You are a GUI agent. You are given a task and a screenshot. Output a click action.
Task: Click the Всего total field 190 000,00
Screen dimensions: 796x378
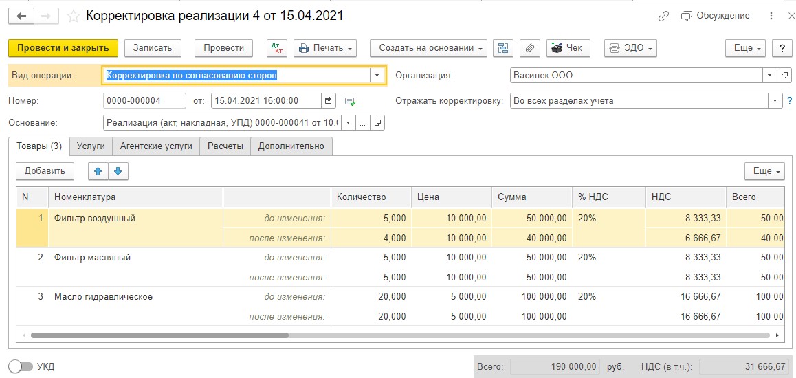(x=555, y=366)
